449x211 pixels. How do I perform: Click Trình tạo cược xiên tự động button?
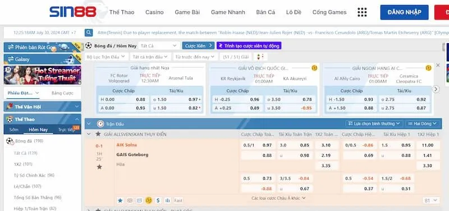(x=249, y=46)
